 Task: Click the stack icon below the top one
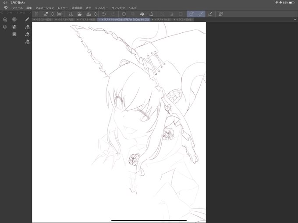click(x=5, y=27)
